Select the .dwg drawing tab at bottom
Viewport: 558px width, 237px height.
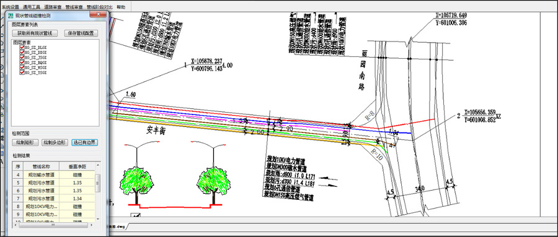[x=117, y=226]
